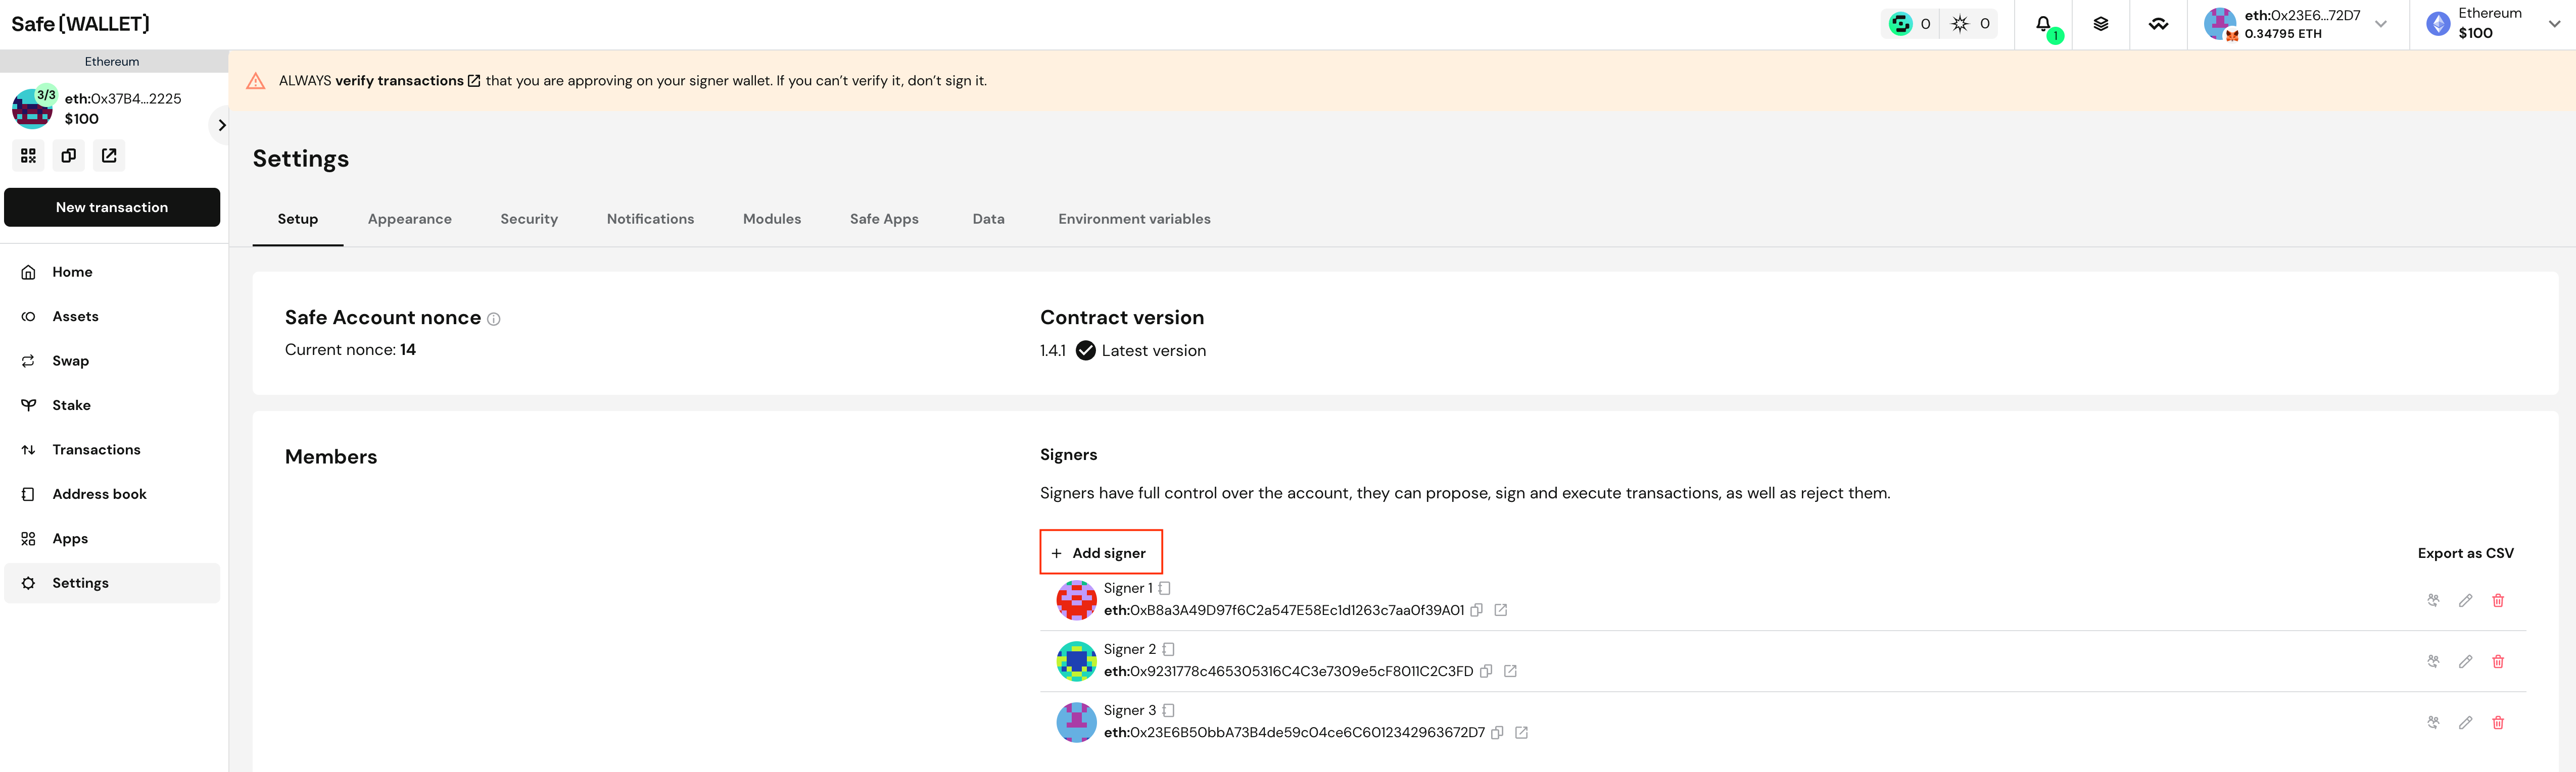Open the notifications bell
Viewport: 2576px width, 772px height.
click(2043, 24)
